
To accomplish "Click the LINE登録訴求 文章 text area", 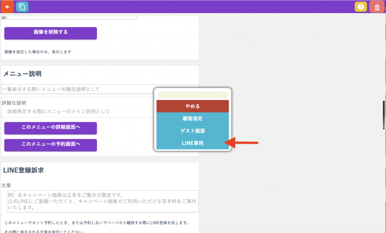I will (103, 201).
